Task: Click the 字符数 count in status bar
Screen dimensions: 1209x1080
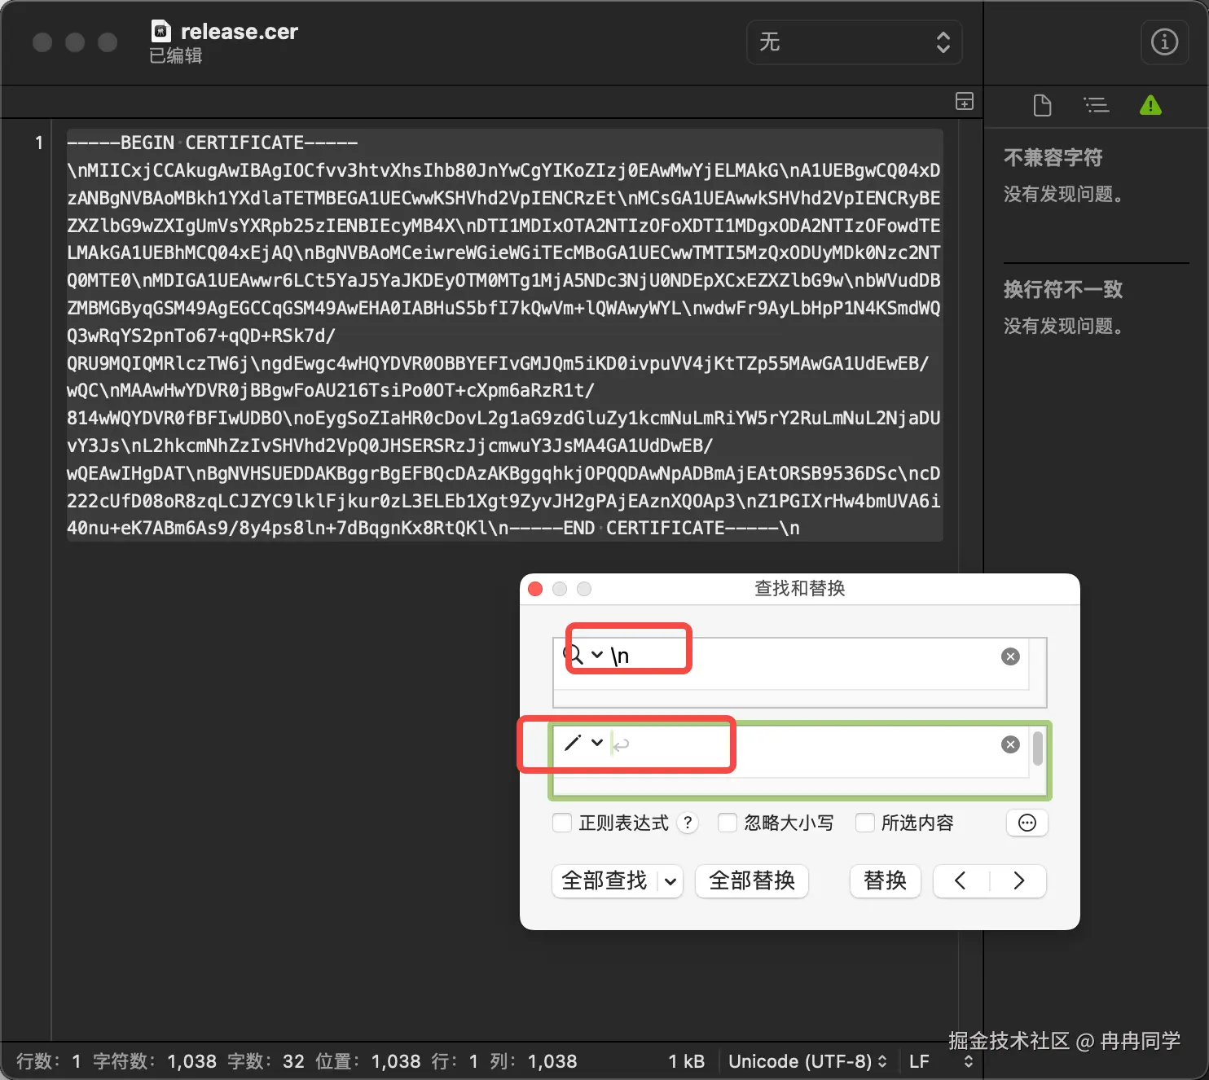Action: (155, 1061)
